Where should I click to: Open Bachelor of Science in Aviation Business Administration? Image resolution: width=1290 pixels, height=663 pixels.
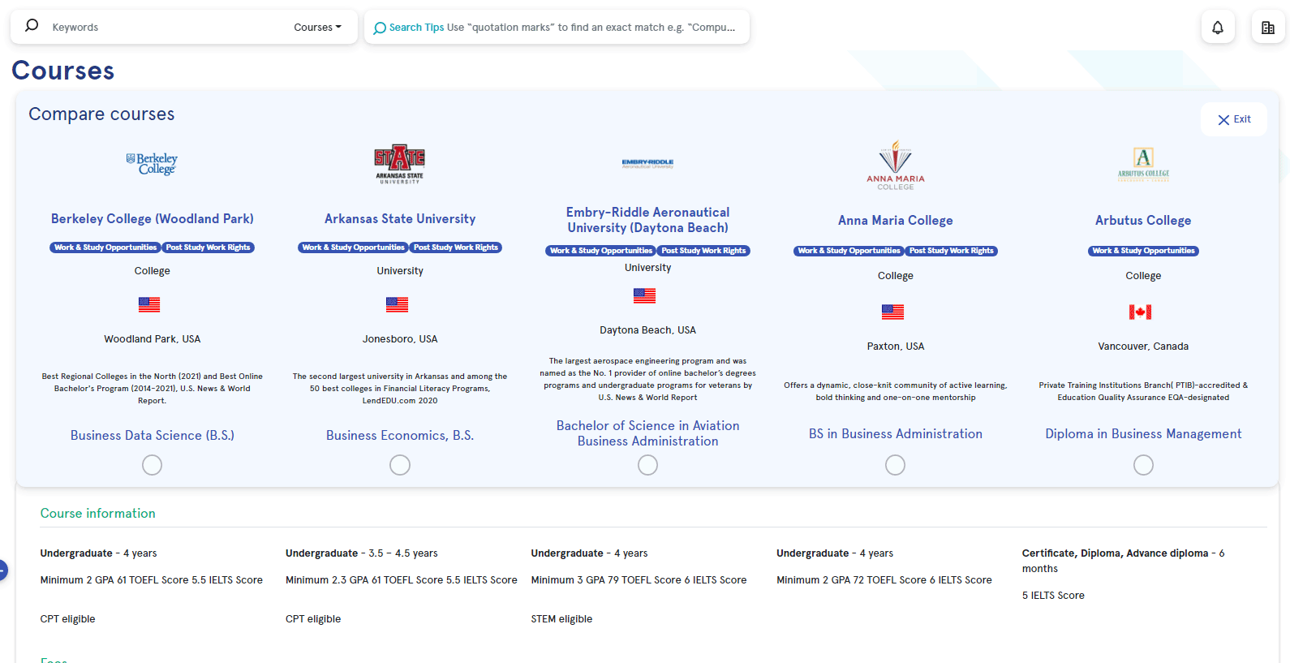[x=647, y=433]
